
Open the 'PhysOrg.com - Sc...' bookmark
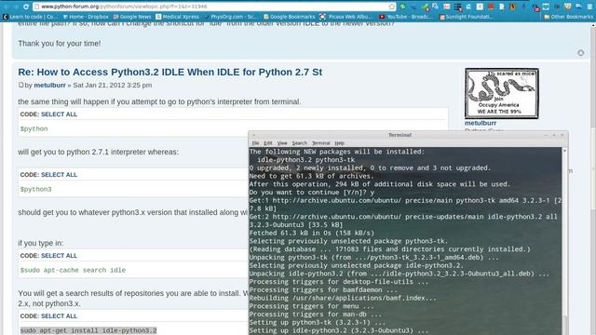tap(230, 17)
